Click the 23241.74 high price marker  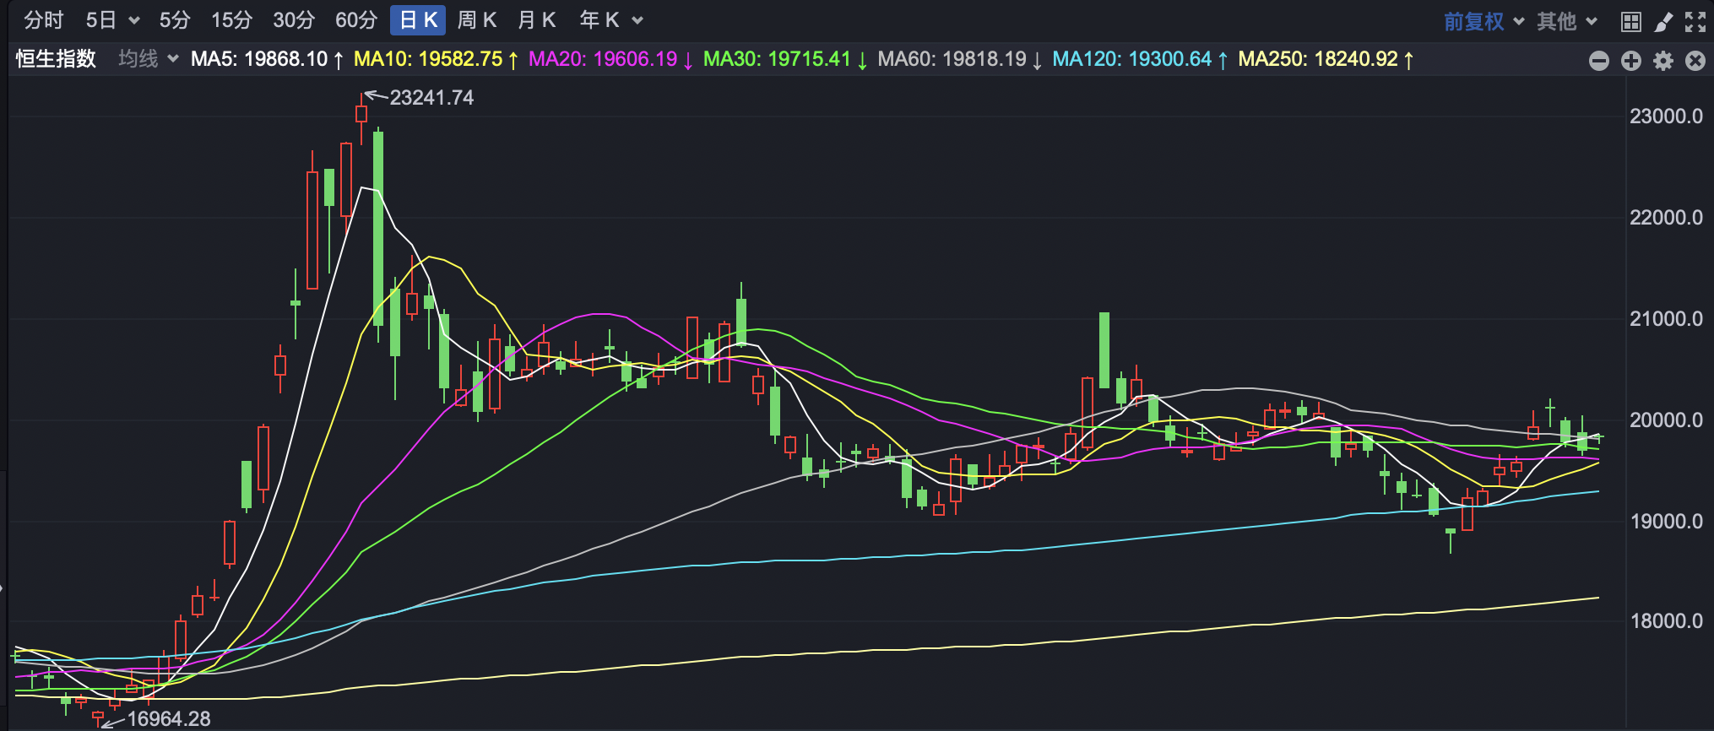[x=431, y=98]
